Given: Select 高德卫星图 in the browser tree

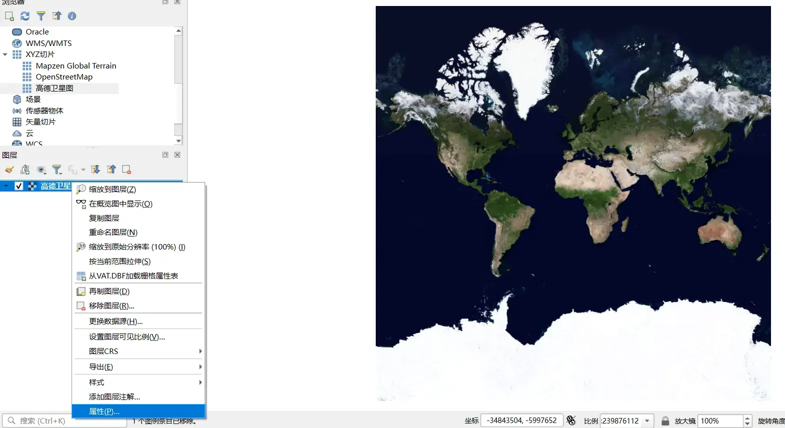Looking at the screenshot, I should [x=55, y=88].
